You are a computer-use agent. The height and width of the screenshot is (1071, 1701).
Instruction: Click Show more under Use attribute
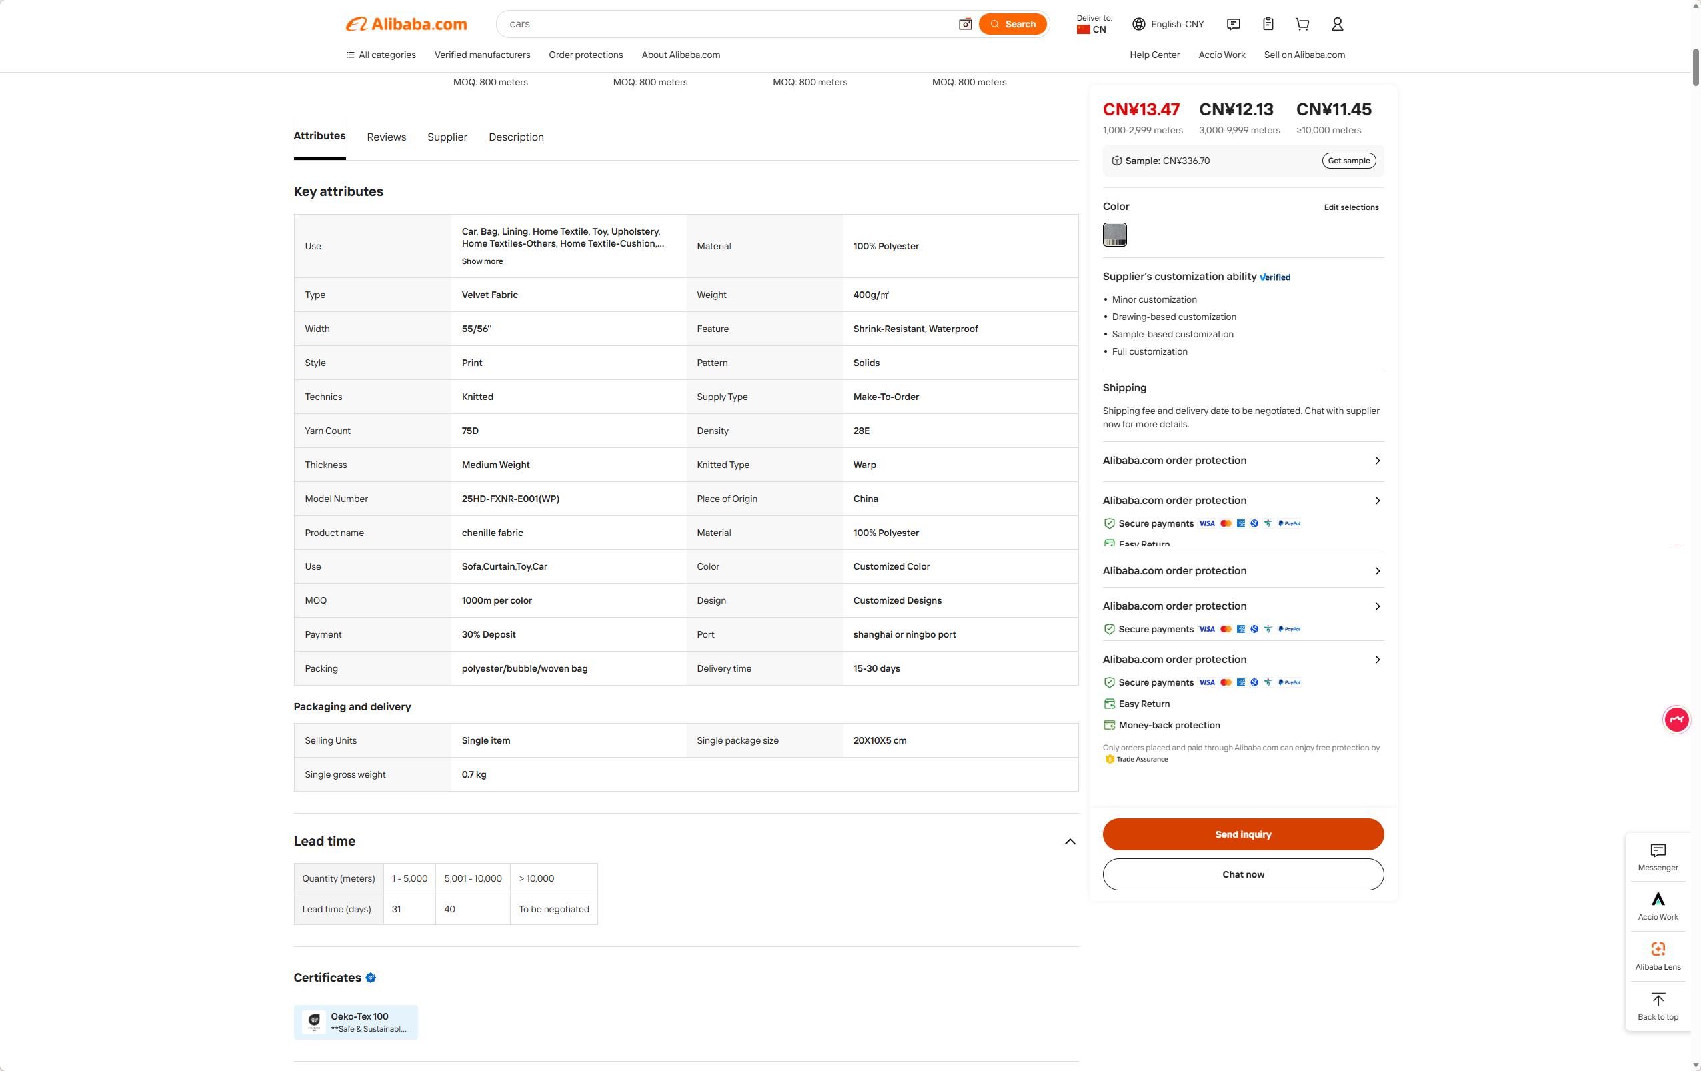pyautogui.click(x=482, y=261)
